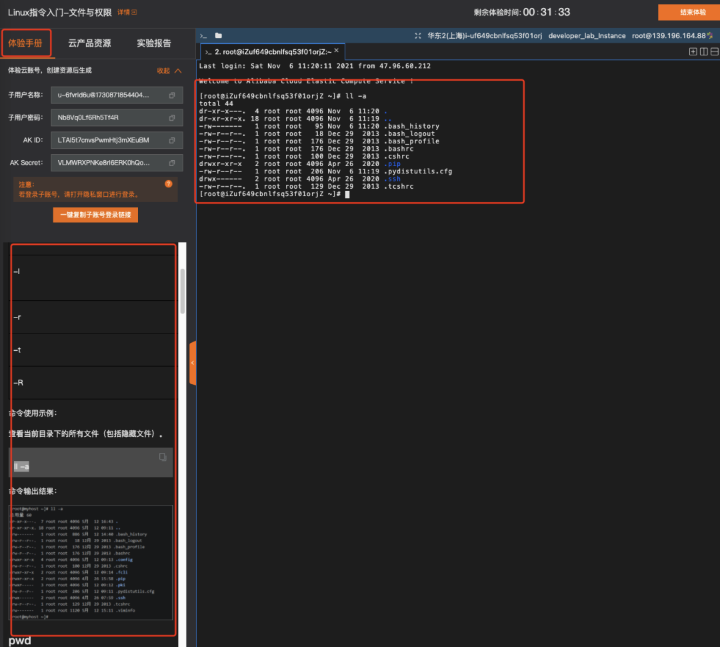720x647 pixels.
Task: Click the manual panel vertical scrollbar
Action: click(x=182, y=291)
